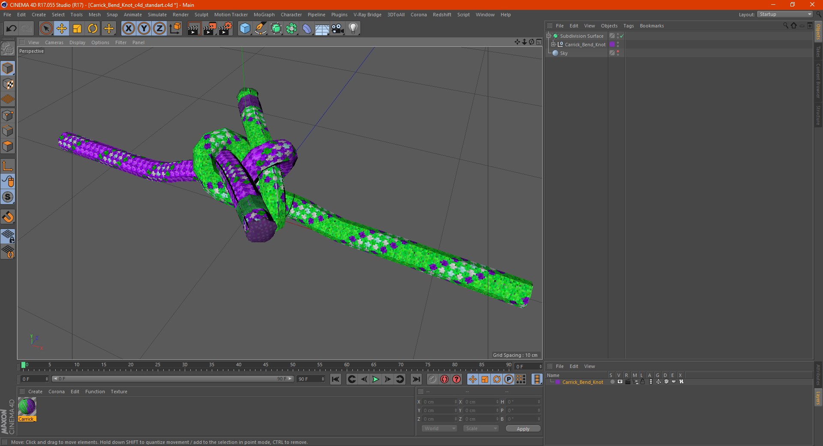The height and width of the screenshot is (446, 823).
Task: Go to the start of animation
Action: click(336, 379)
